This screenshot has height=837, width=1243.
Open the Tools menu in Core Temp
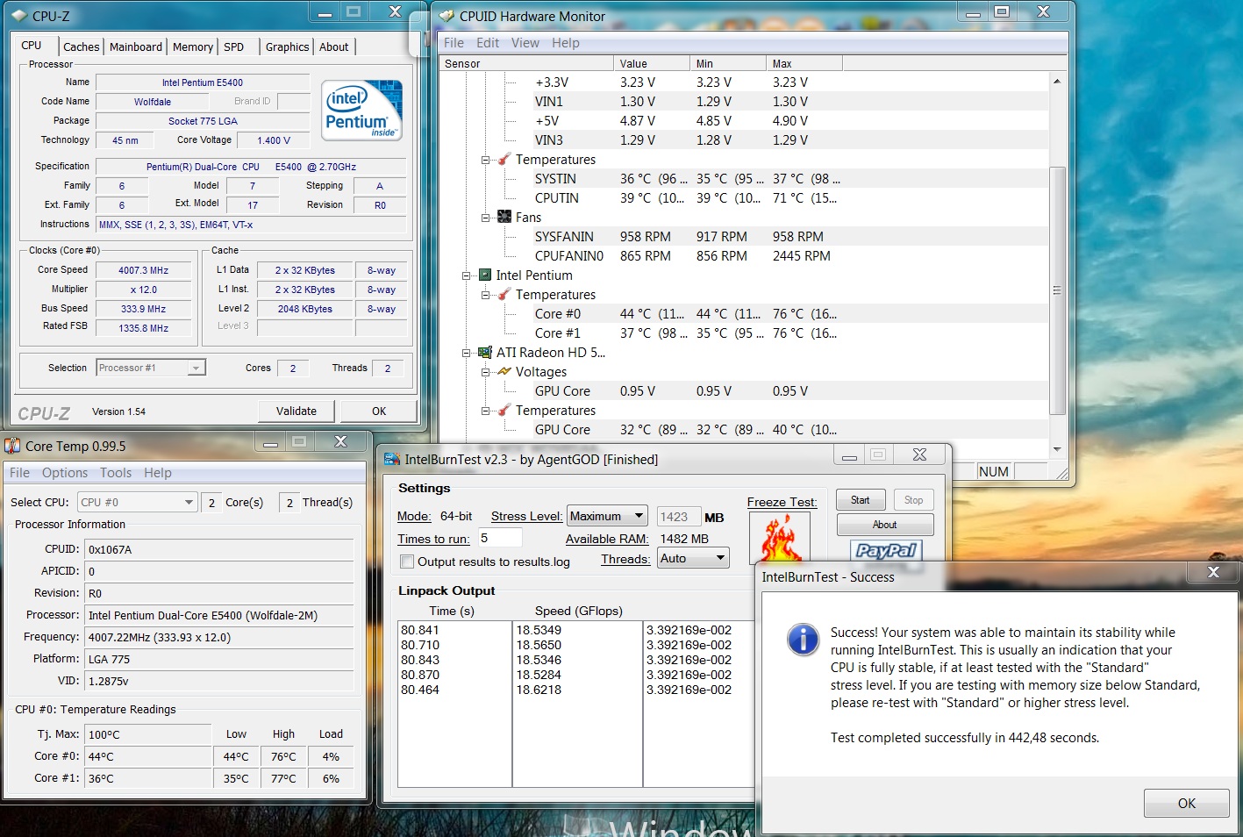[116, 473]
